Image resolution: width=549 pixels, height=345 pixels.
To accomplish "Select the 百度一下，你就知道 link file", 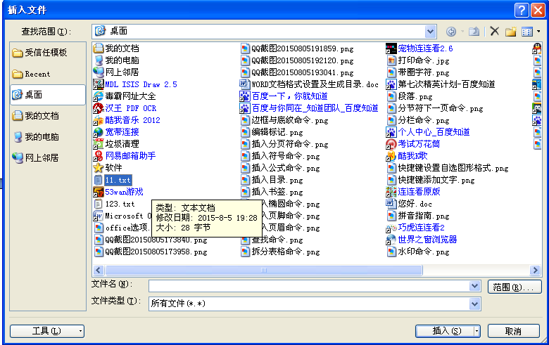I will coord(284,96).
